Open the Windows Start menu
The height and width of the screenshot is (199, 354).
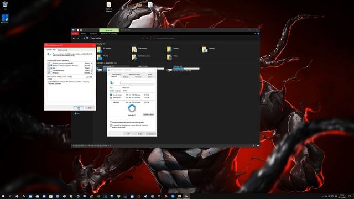pyautogui.click(x=3, y=196)
